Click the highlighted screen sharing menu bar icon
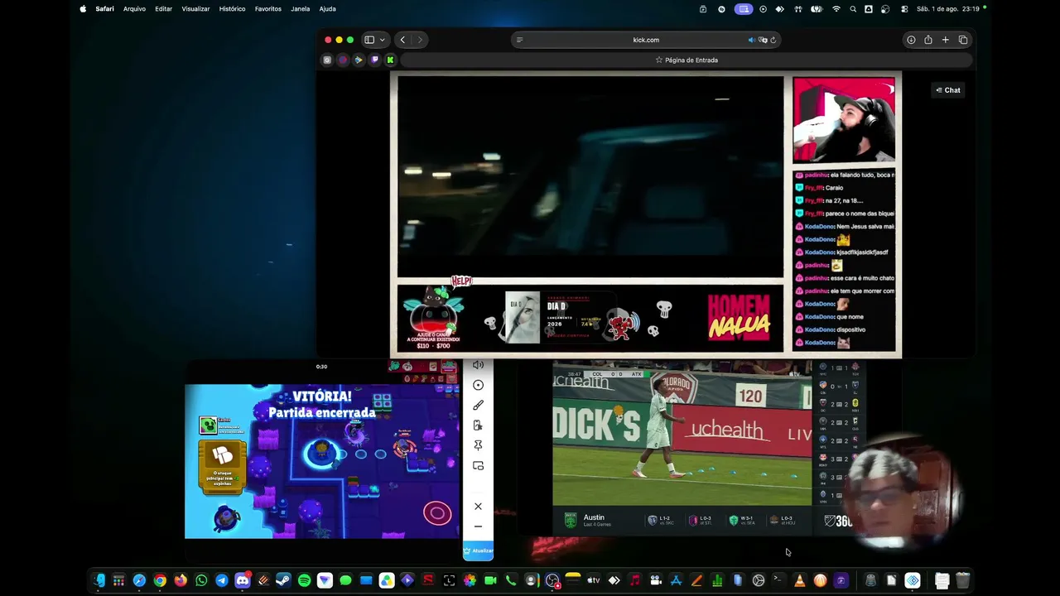 [743, 9]
